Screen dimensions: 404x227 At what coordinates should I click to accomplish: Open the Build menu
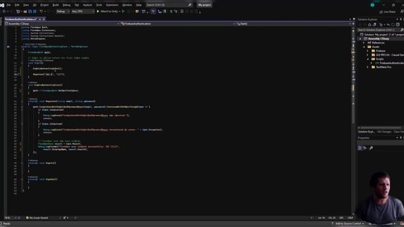click(56, 5)
